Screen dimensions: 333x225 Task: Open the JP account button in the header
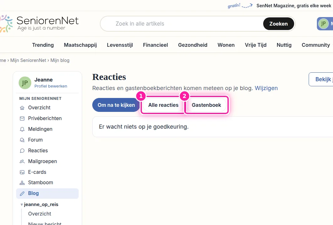click(x=325, y=24)
